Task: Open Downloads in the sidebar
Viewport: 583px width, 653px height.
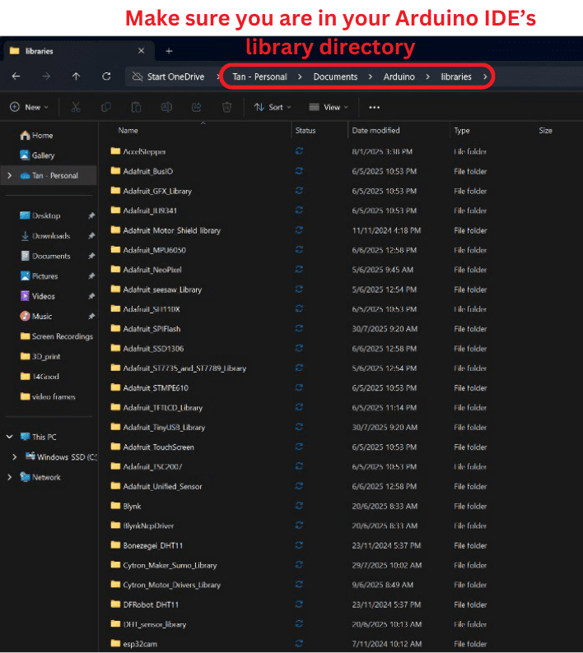Action: click(50, 236)
